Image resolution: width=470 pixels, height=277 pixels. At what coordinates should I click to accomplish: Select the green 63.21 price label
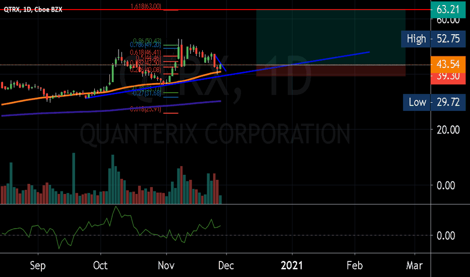point(448,9)
